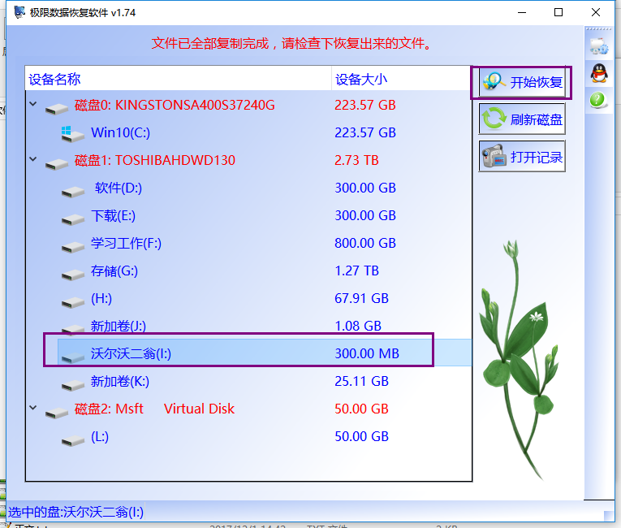Click the 300.00 MB size value
This screenshot has height=528, width=621.
(x=367, y=353)
